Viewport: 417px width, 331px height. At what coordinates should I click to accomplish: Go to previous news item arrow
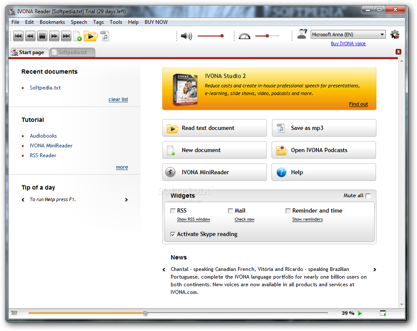point(164,270)
